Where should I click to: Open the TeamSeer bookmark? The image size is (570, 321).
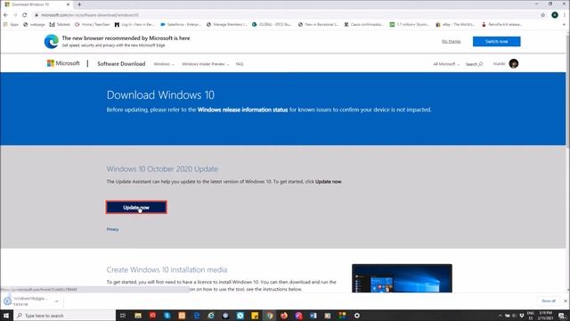(92, 24)
